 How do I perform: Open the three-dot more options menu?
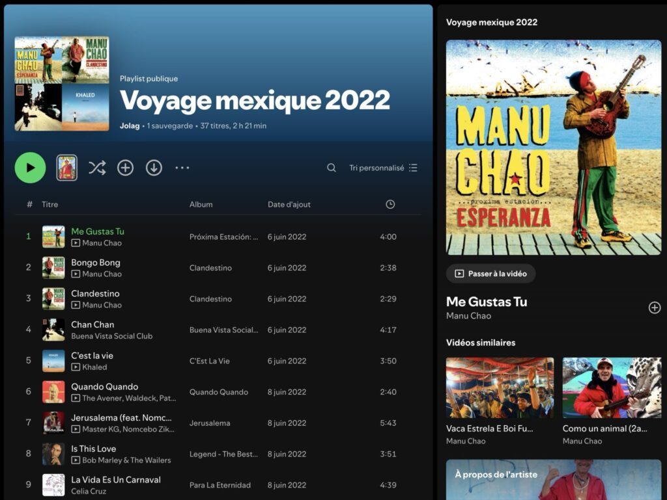[x=182, y=168]
